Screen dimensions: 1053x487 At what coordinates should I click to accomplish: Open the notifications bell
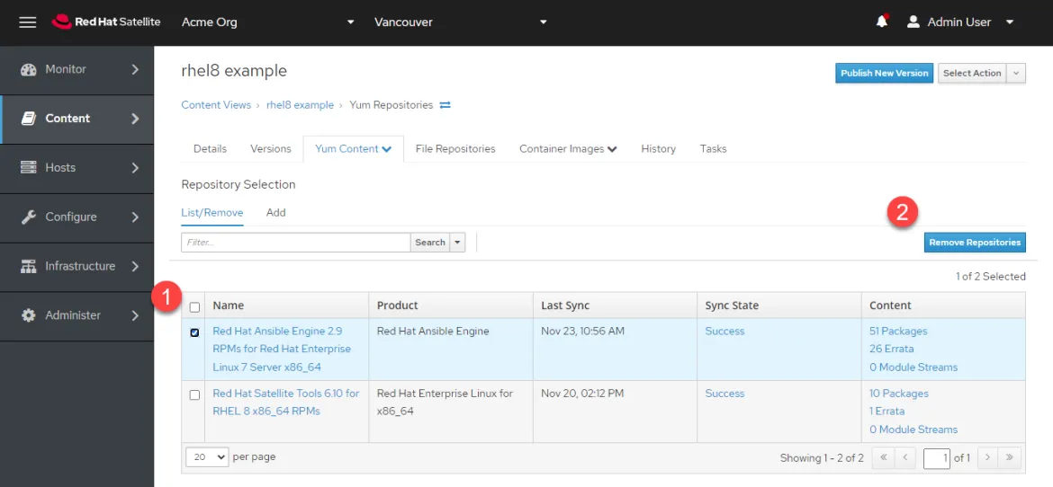click(881, 22)
